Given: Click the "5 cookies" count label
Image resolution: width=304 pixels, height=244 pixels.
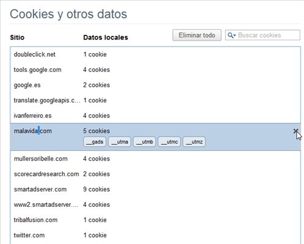Looking at the screenshot, I should (96, 131).
